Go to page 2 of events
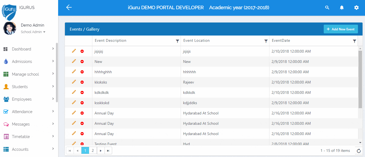Viewport: 365px width, 157px height. [93, 150]
